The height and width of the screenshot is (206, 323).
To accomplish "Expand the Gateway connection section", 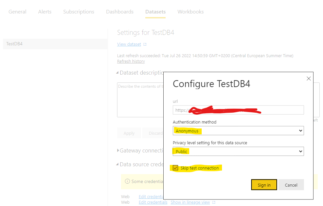I will pyautogui.click(x=118, y=150).
